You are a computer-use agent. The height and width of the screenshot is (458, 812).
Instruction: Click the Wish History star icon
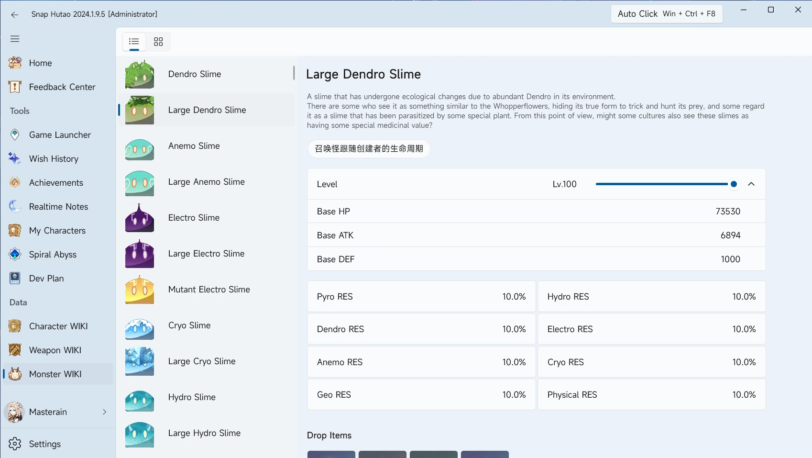point(15,158)
